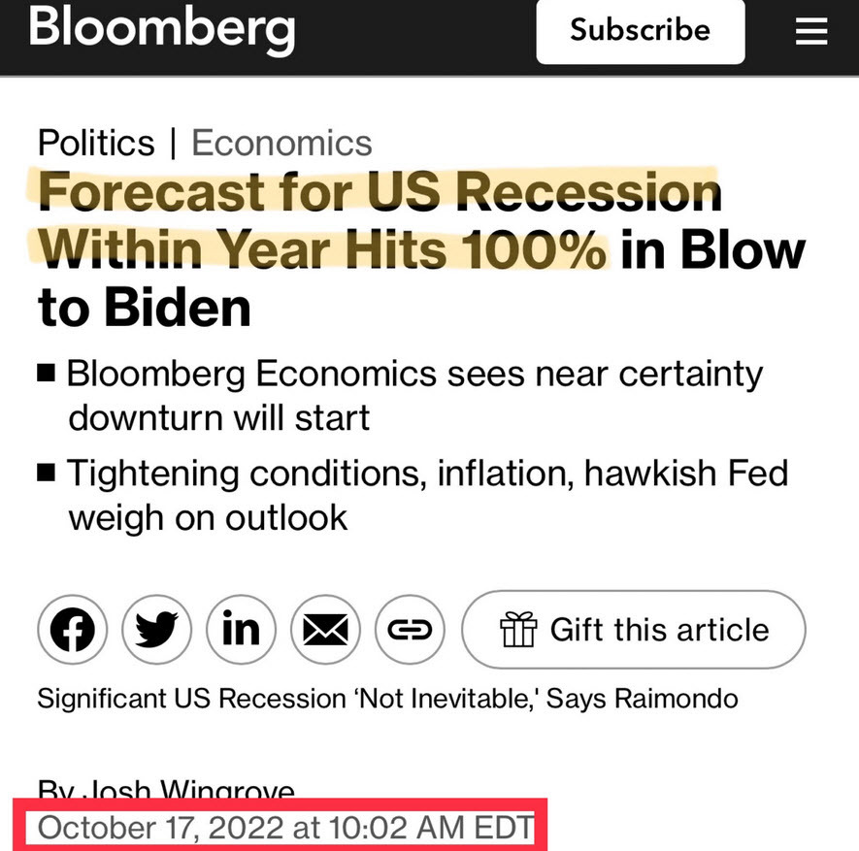Open the Economics section
859x851 pixels.
coord(281,142)
